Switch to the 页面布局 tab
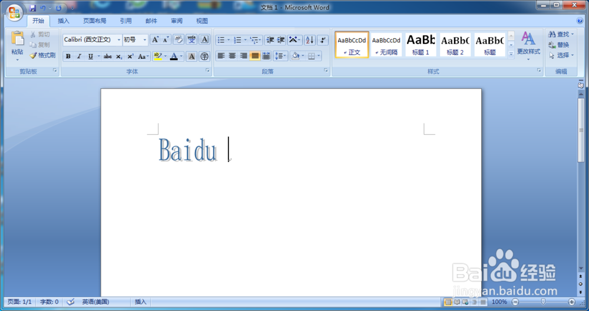 (95, 21)
